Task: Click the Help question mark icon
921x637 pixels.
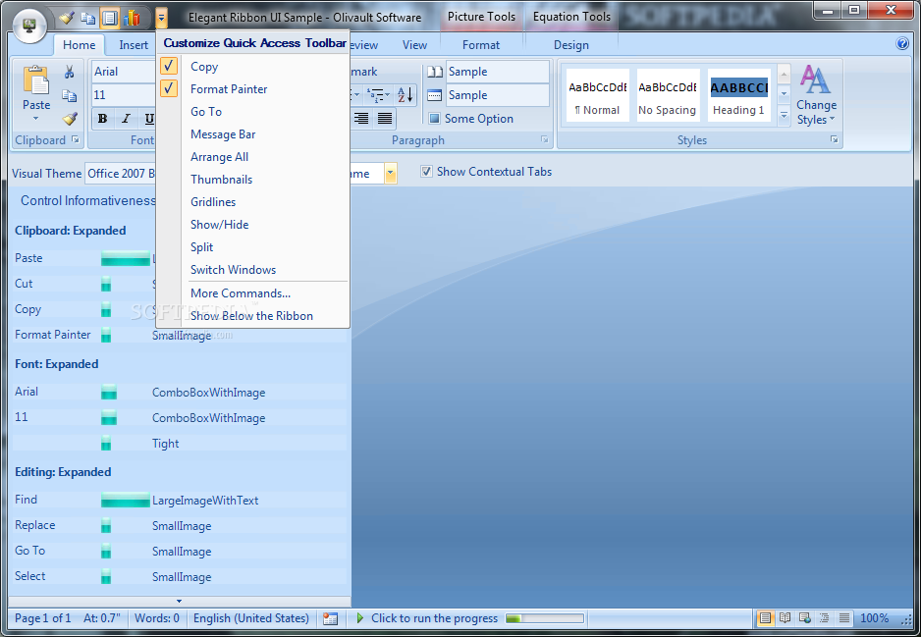Action: [902, 43]
